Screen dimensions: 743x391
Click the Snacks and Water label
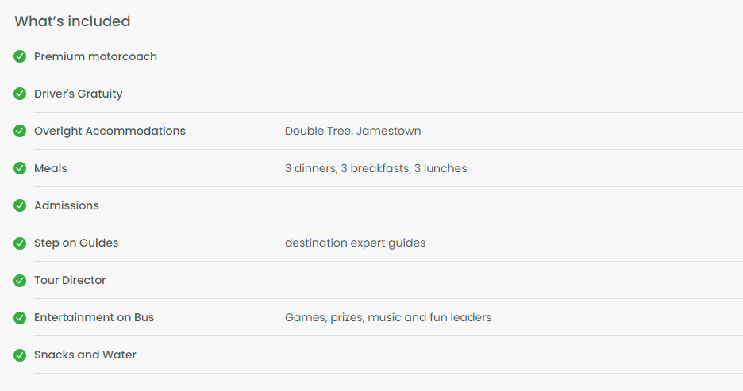[85, 355]
